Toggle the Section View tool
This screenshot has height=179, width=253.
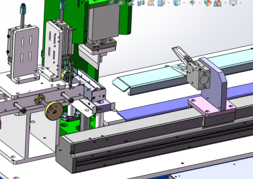(x=141, y=3)
